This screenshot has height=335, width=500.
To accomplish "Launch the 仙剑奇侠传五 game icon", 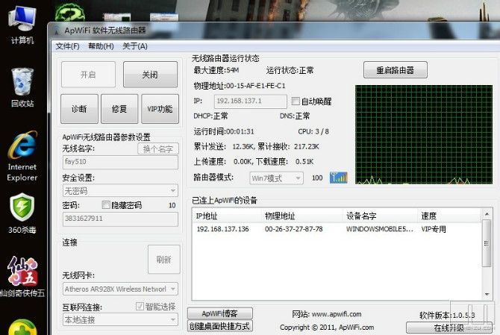I will (22, 276).
